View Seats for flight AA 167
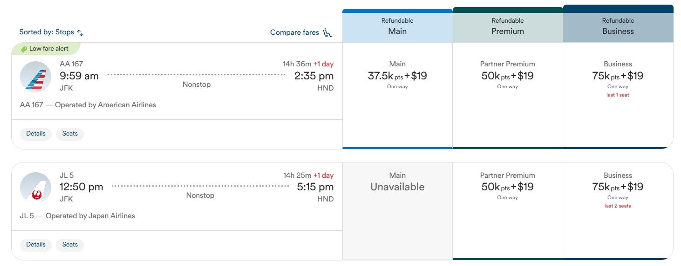Screen dimensions: 681x266 click(70, 134)
